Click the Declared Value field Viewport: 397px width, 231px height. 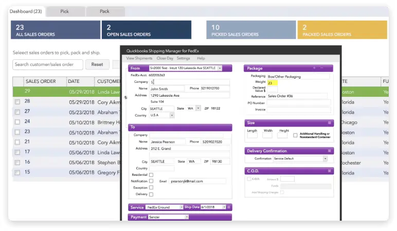click(x=273, y=89)
